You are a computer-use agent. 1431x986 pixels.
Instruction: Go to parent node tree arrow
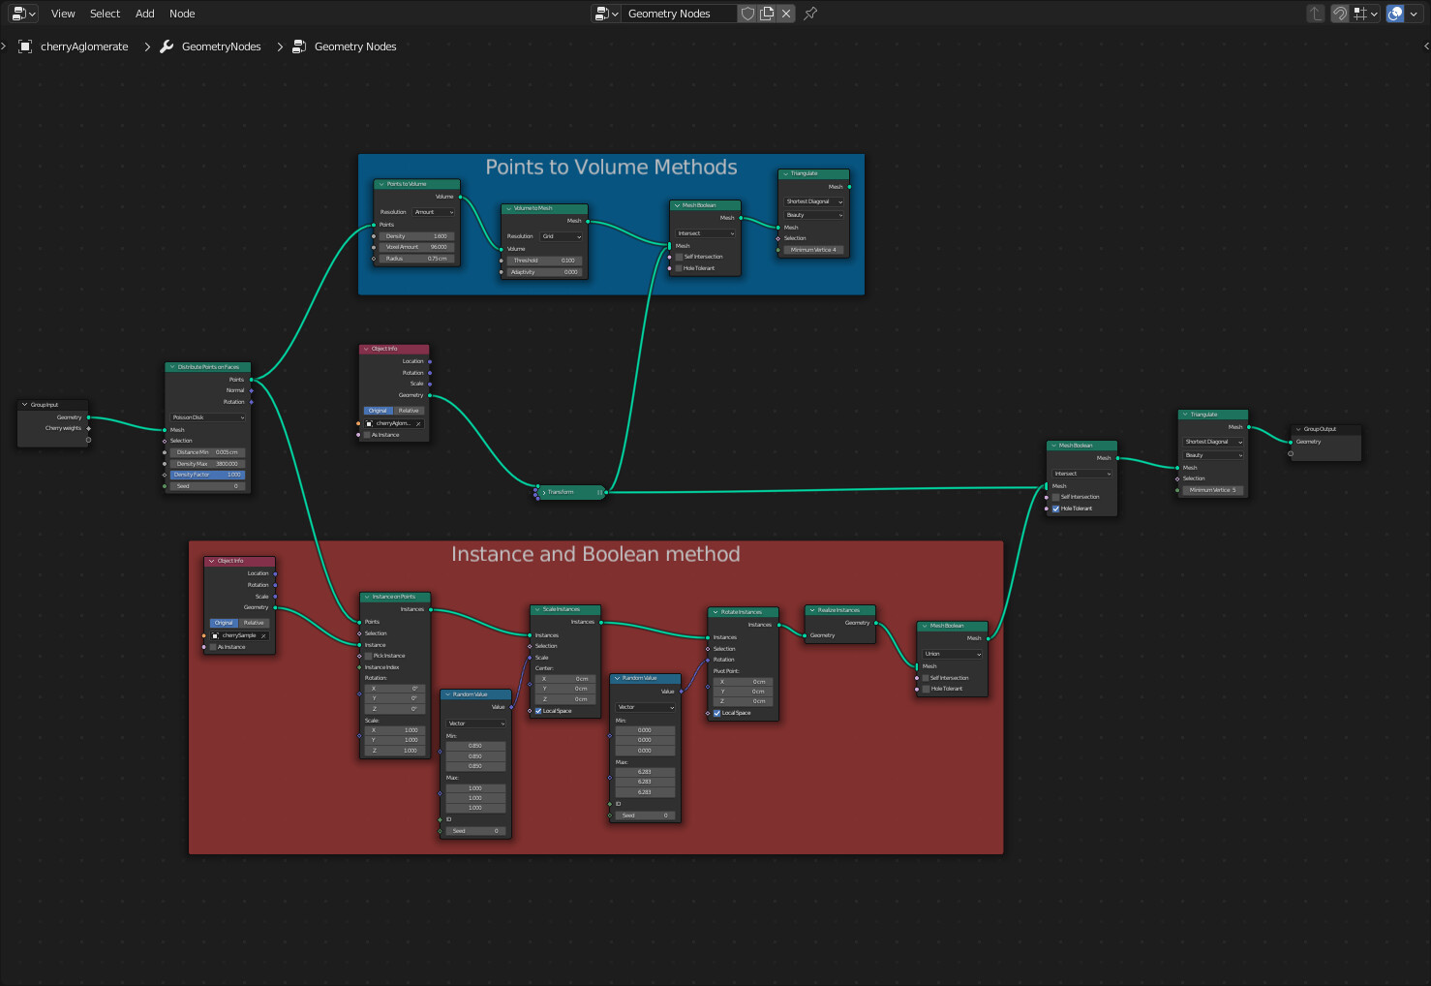click(1315, 14)
